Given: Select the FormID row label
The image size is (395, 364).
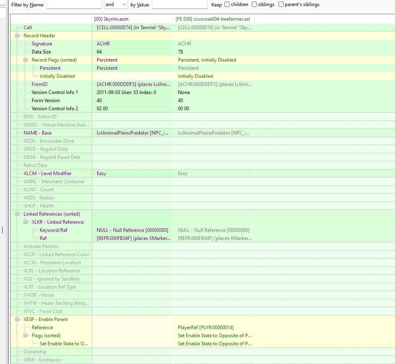Looking at the screenshot, I should (x=39, y=84).
